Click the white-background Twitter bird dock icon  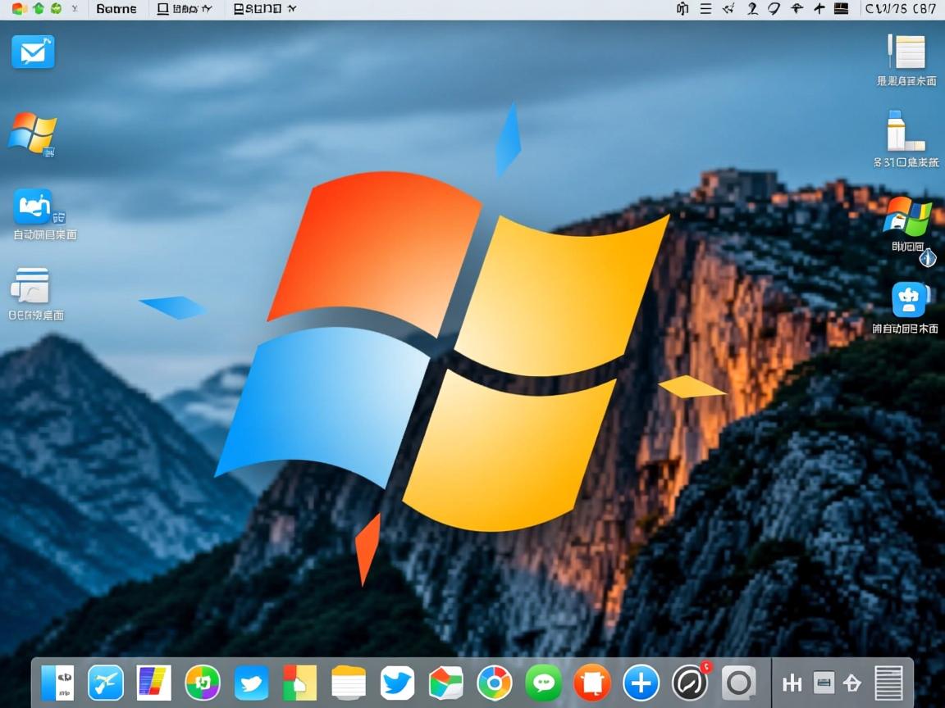tap(397, 683)
